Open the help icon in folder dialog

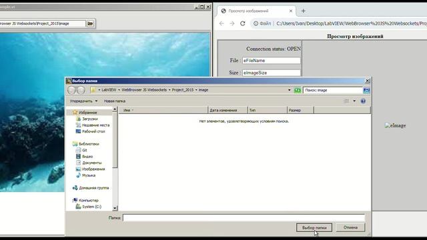coord(363,101)
